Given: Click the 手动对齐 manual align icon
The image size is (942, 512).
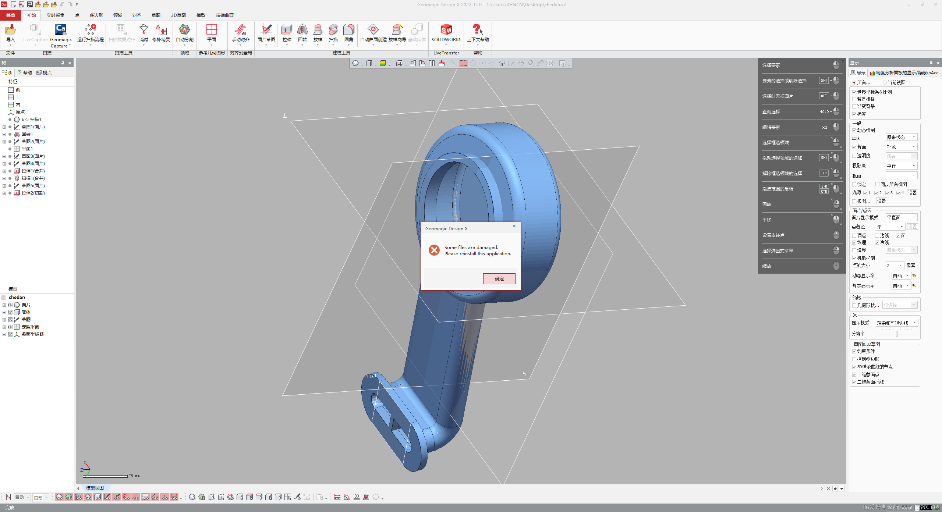Looking at the screenshot, I should (240, 30).
